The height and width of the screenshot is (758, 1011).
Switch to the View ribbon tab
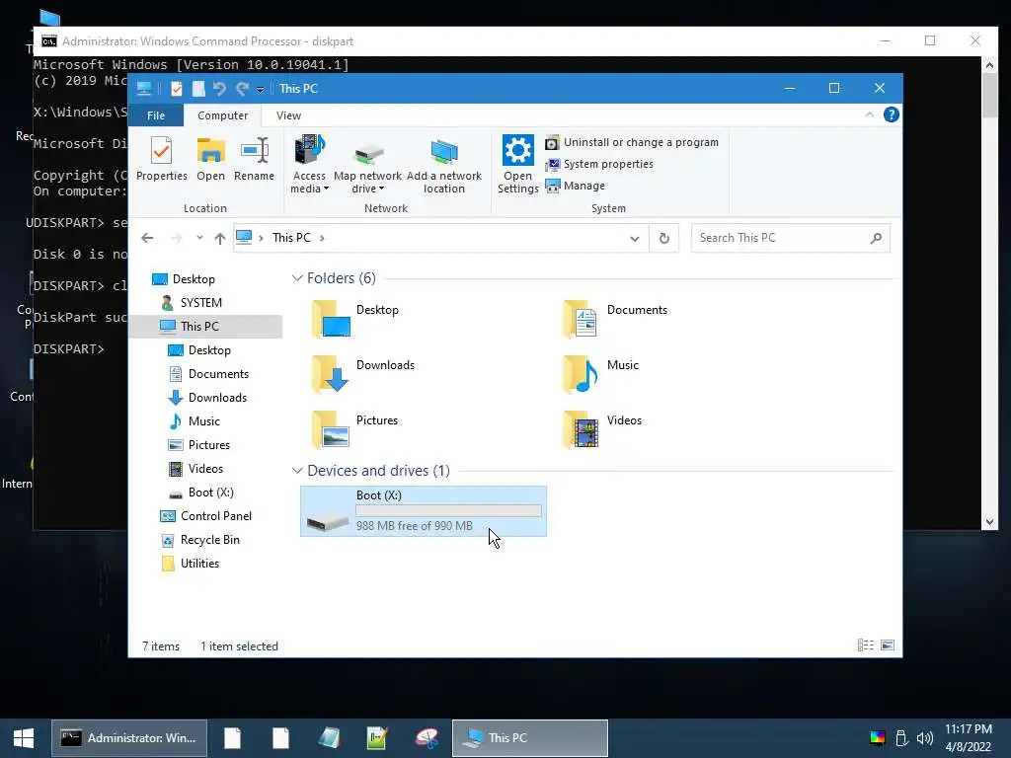pyautogui.click(x=288, y=115)
